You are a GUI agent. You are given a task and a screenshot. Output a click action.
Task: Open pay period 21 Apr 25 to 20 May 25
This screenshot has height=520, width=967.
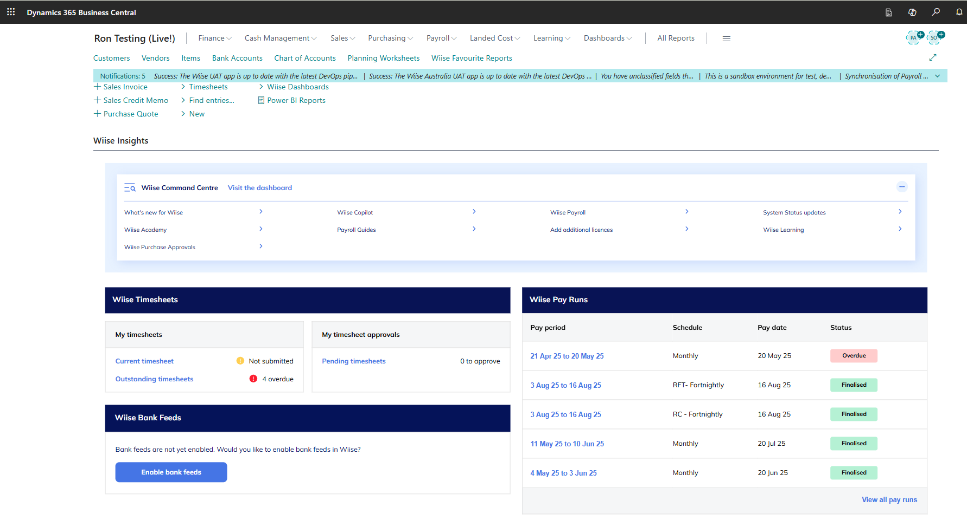(567, 356)
